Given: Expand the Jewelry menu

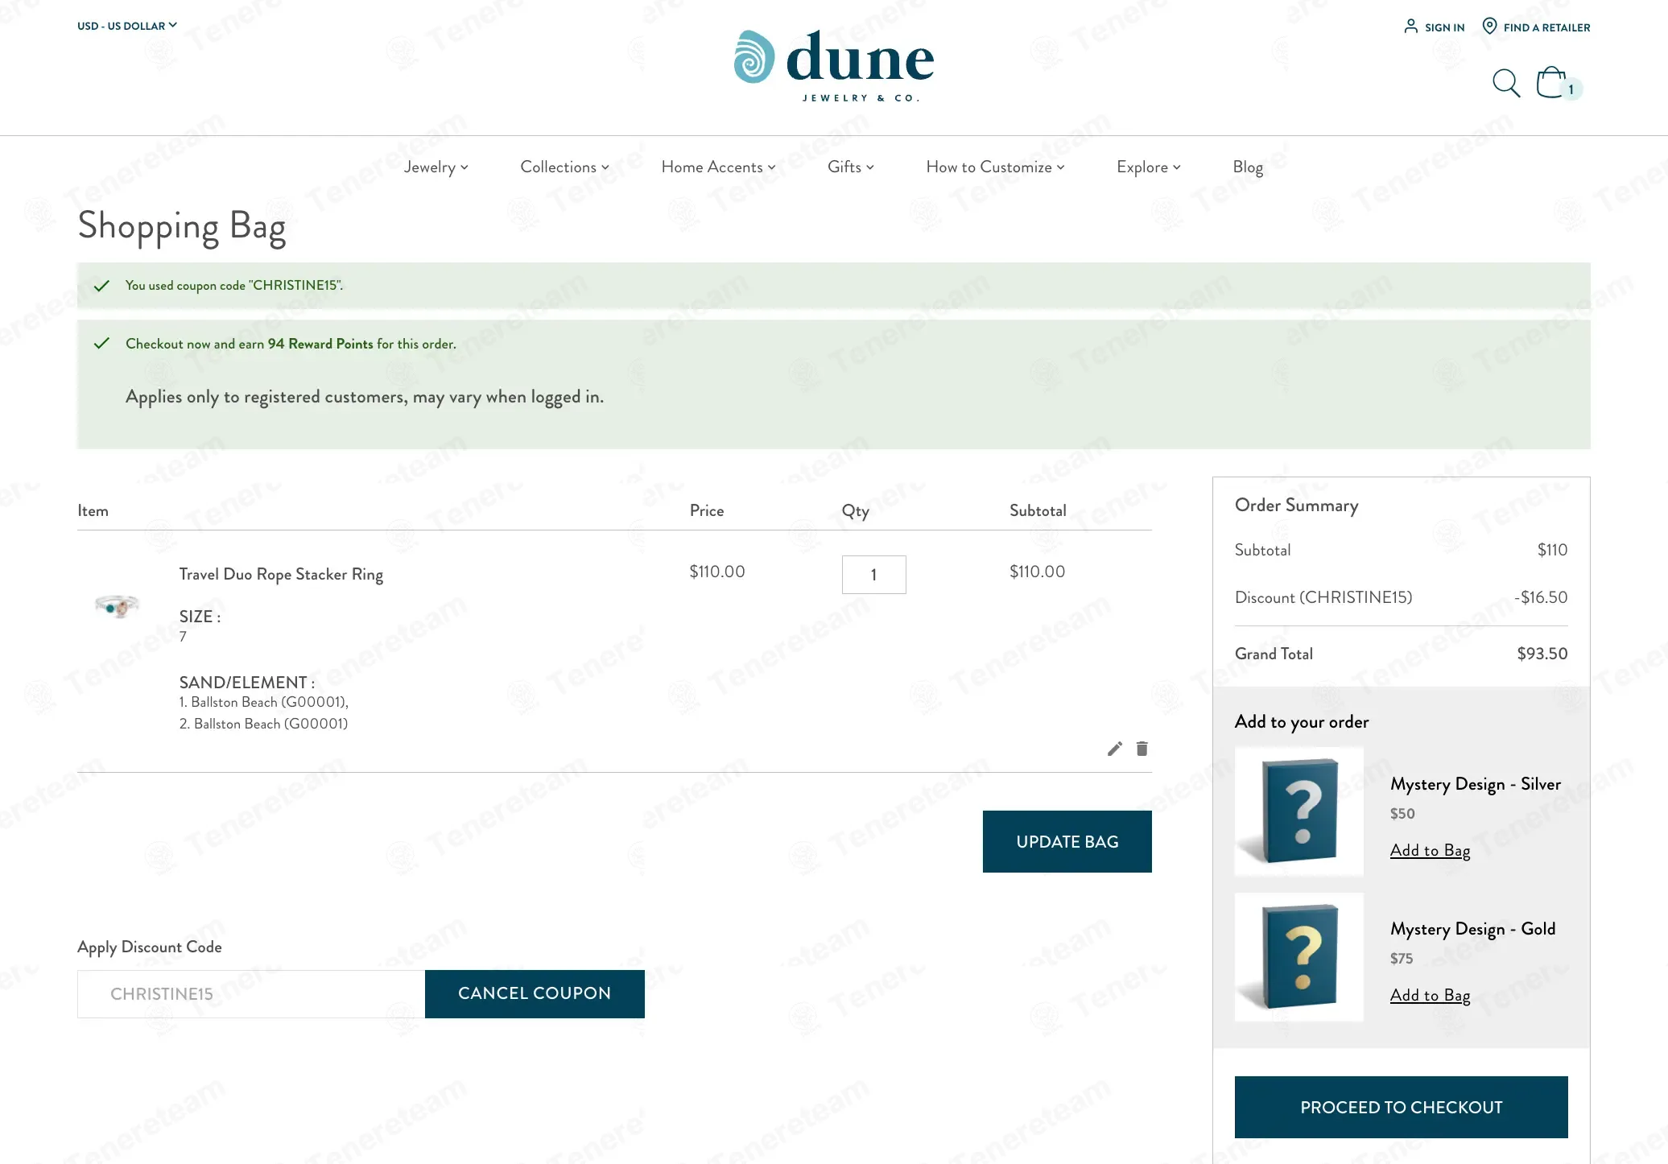Looking at the screenshot, I should pyautogui.click(x=436, y=167).
